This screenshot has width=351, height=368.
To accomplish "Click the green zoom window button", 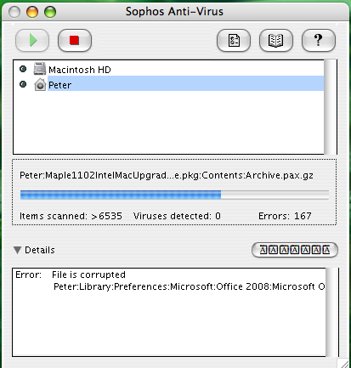I will point(50,12).
